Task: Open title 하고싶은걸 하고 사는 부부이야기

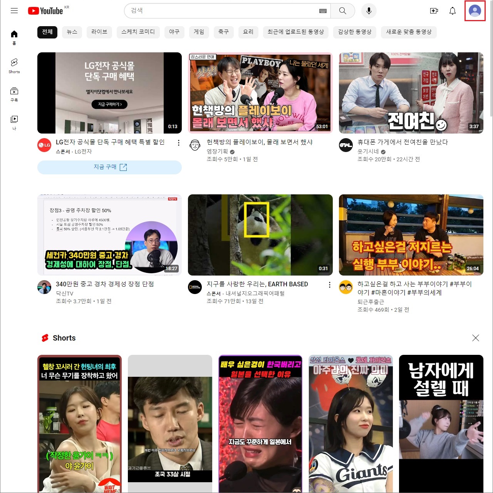Action: [x=414, y=288]
